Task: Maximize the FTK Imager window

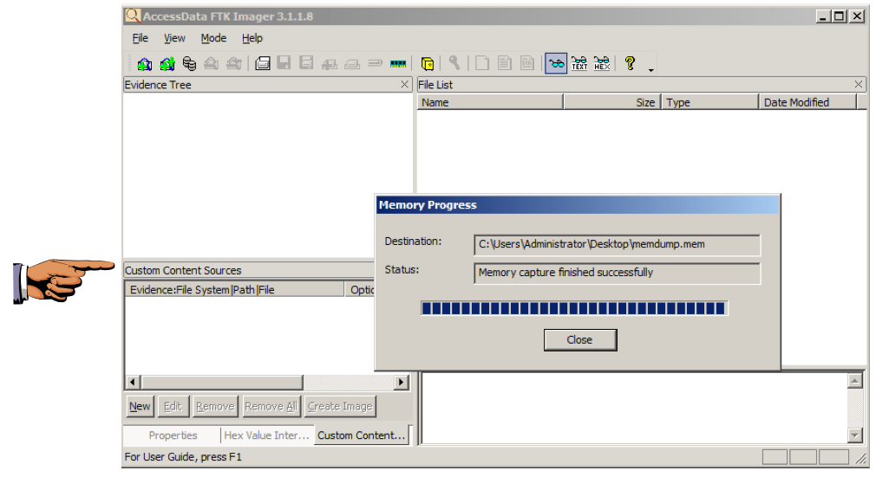Action: [839, 16]
